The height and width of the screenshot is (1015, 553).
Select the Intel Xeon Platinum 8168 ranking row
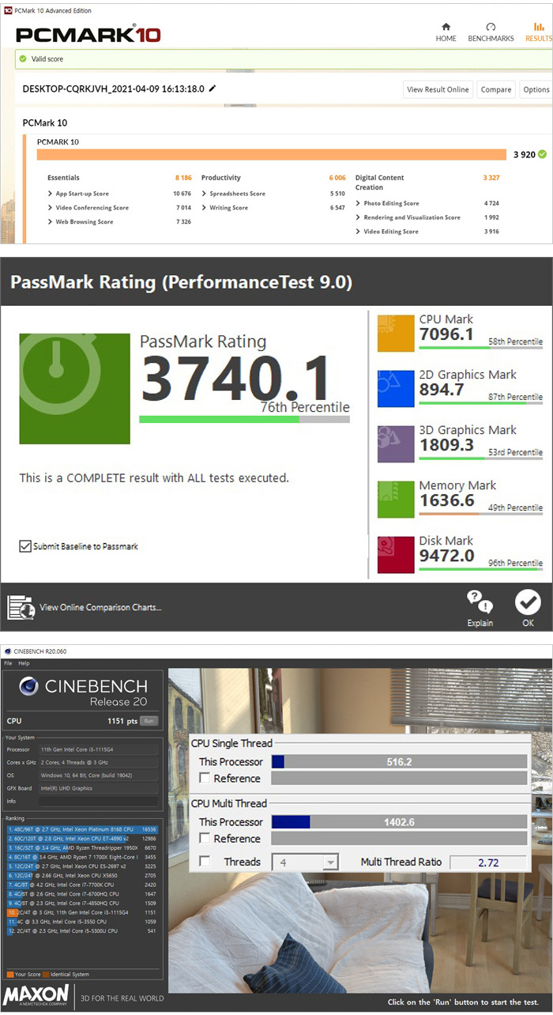[x=82, y=830]
